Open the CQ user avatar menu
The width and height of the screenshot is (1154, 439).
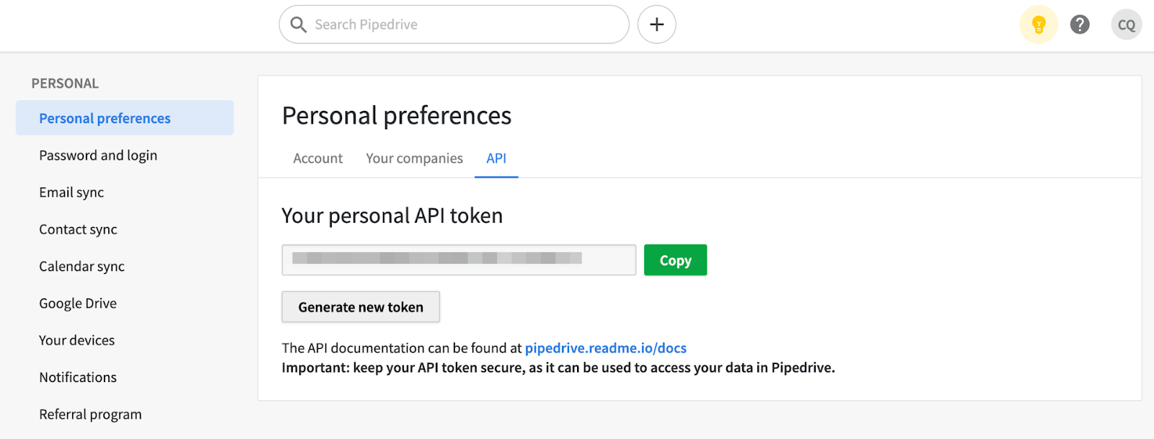[1127, 25]
